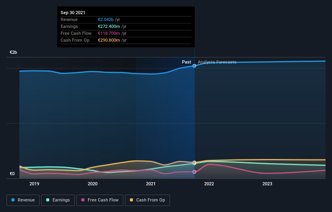Click the Revenue row label in tooltip
332x212 pixels.
[69, 19]
